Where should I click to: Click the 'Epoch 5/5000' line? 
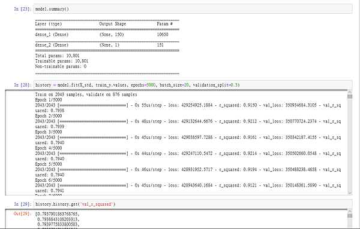click(49, 164)
